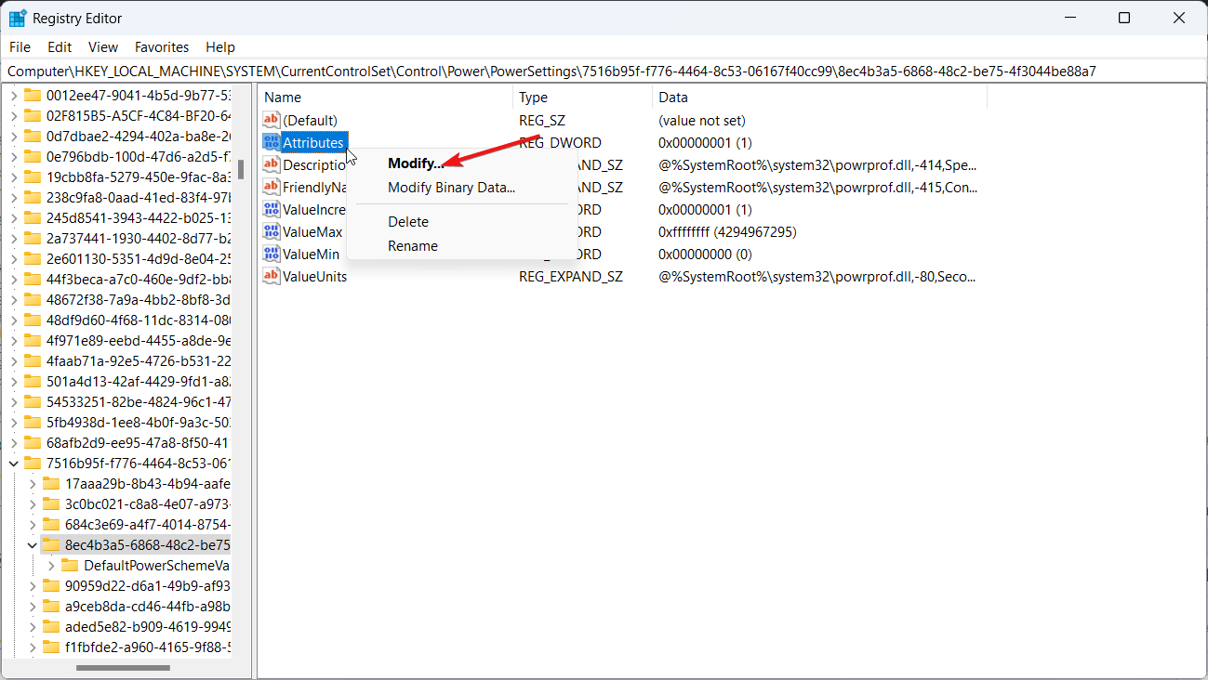Click REG_EXPAND_SZ type of ValueUnits row
The height and width of the screenshot is (680, 1208).
pyautogui.click(x=571, y=276)
